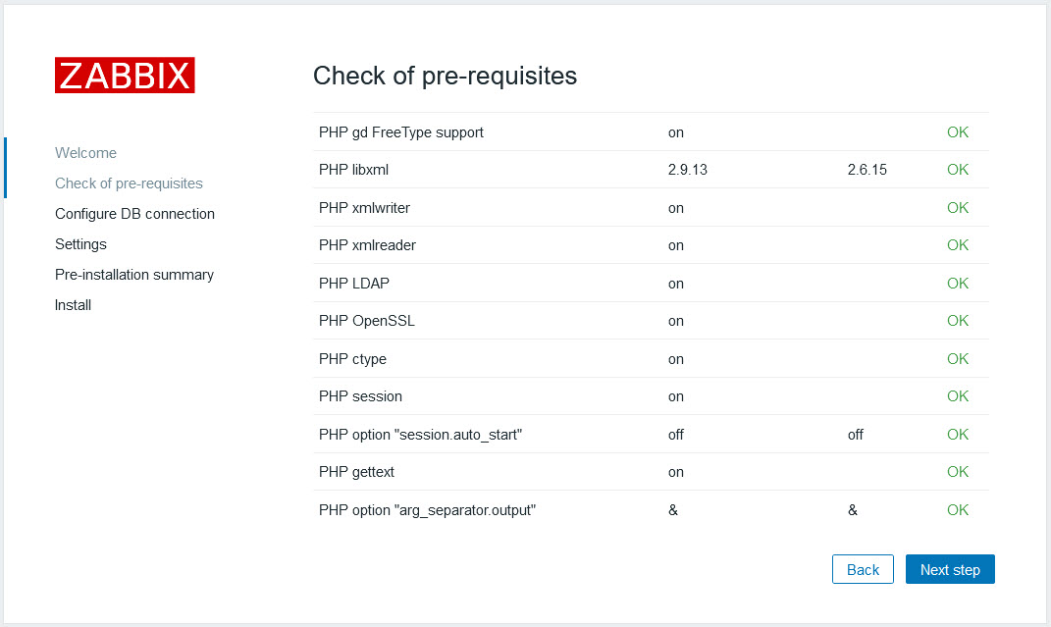
Task: Open the Settings step in sidebar
Action: coord(80,244)
